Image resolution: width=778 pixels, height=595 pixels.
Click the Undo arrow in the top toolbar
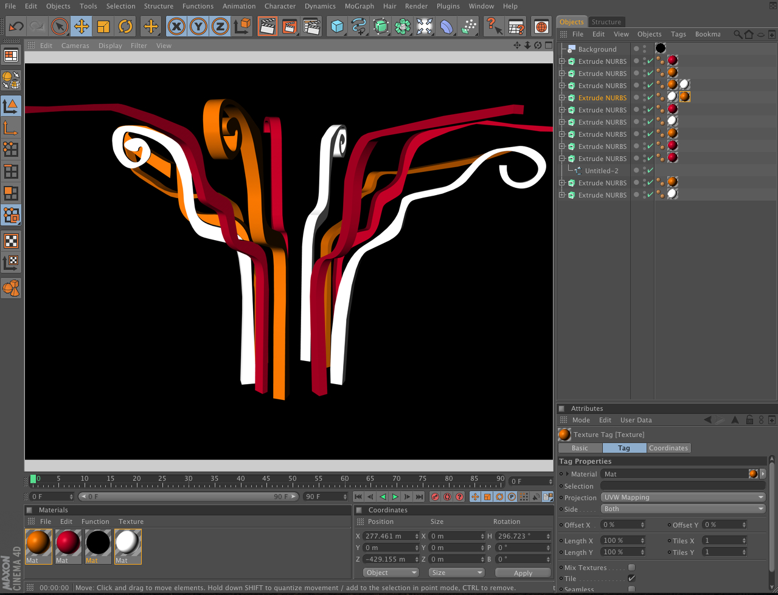16,27
